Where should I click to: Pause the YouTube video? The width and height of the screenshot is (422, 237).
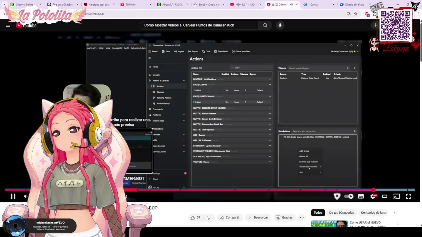[13, 197]
